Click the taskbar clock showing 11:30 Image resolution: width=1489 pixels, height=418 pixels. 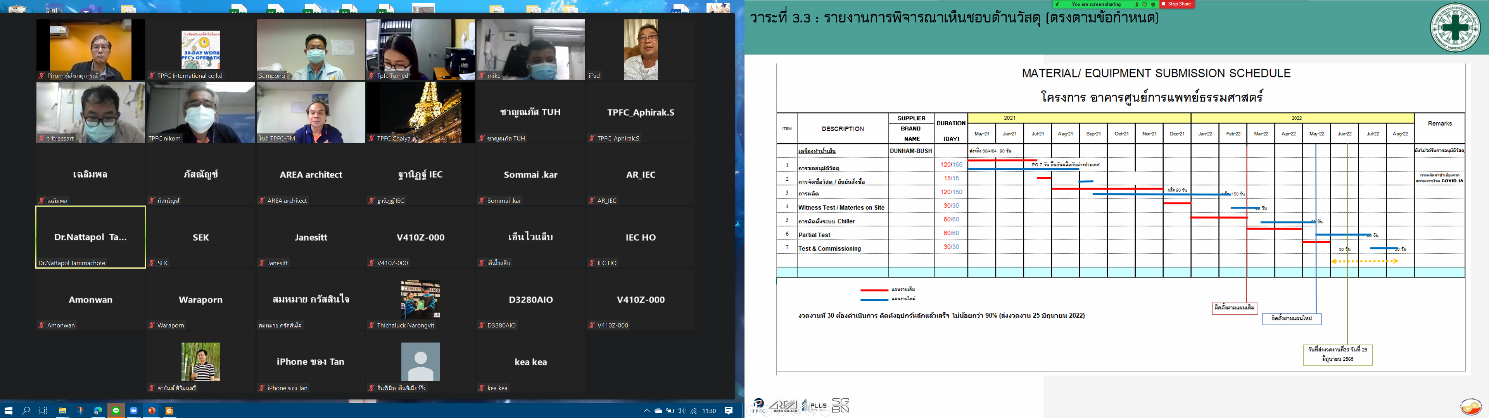(709, 411)
